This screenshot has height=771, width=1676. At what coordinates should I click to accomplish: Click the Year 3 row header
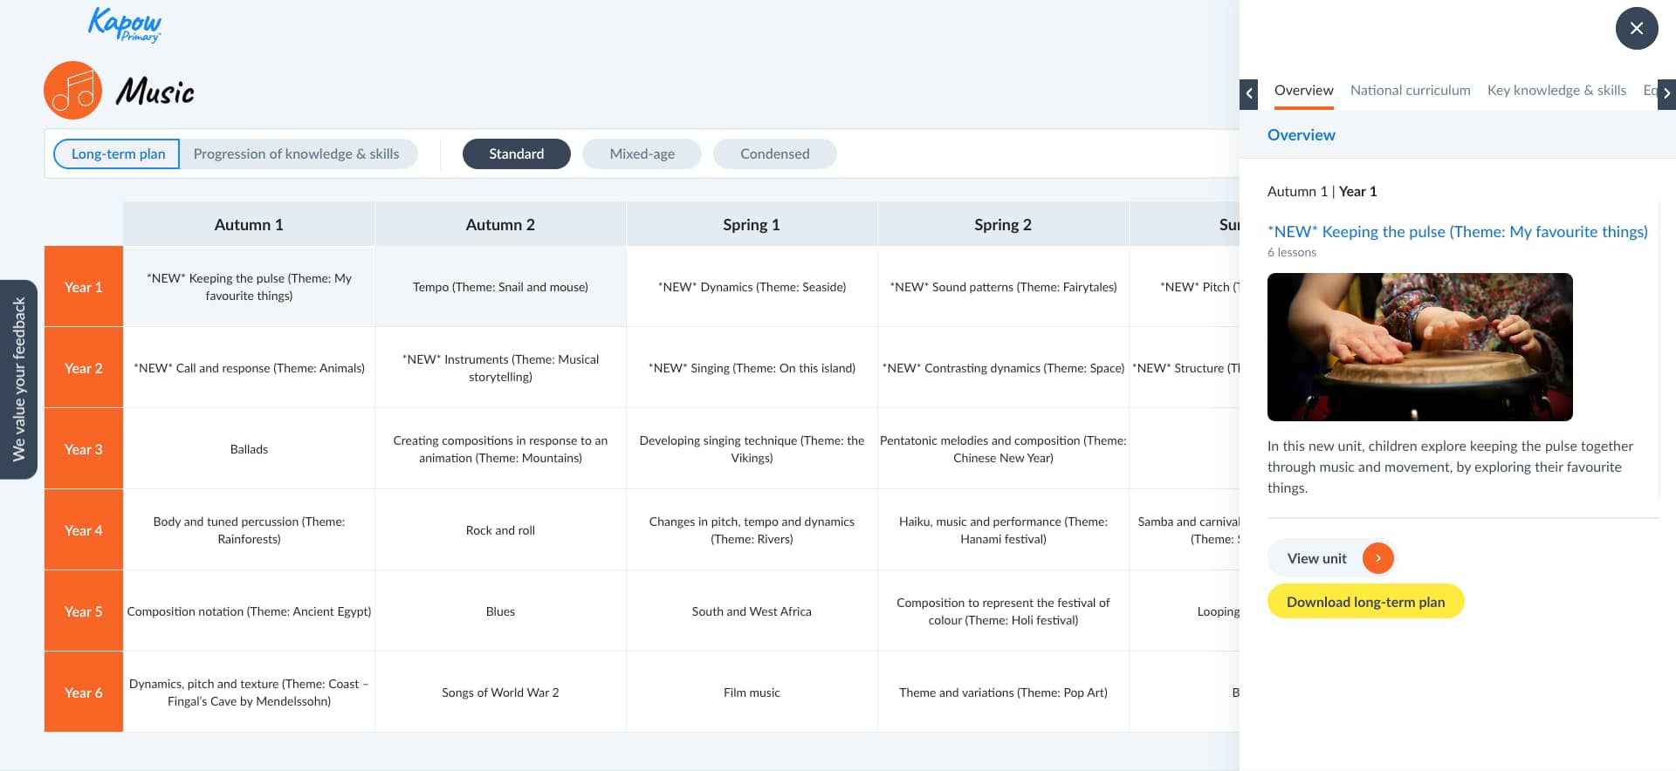[84, 449]
